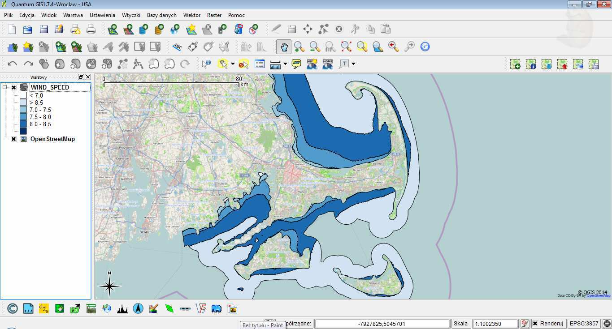The image size is (612, 329).
Task: Open the Warstwa menu
Action: tap(73, 15)
